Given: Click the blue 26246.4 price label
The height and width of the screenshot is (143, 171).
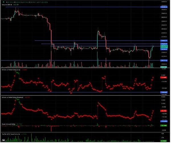Looking at the screenshot, I should click(164, 49).
